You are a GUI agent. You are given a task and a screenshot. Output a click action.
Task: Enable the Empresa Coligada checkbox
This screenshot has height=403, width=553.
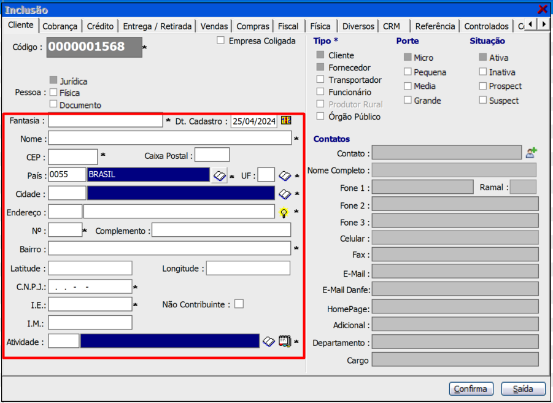[221, 40]
